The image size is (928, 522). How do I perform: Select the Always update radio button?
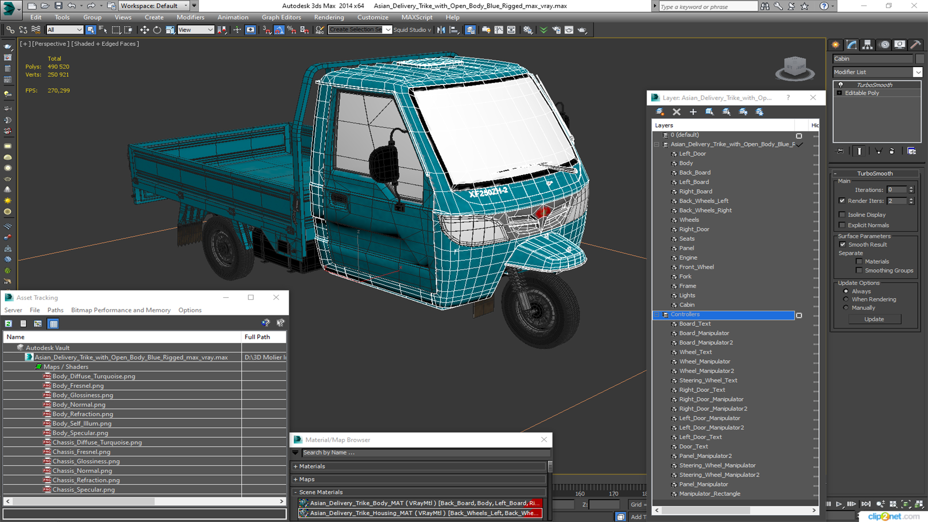pyautogui.click(x=846, y=291)
